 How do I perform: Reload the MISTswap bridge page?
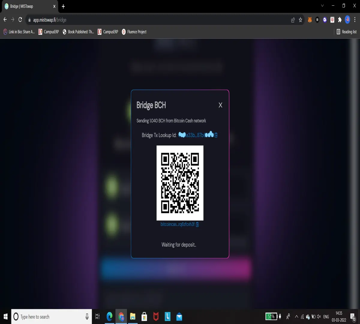click(20, 20)
